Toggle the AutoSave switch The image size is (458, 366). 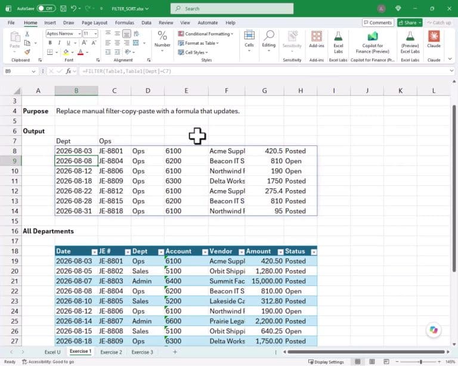tap(46, 8)
